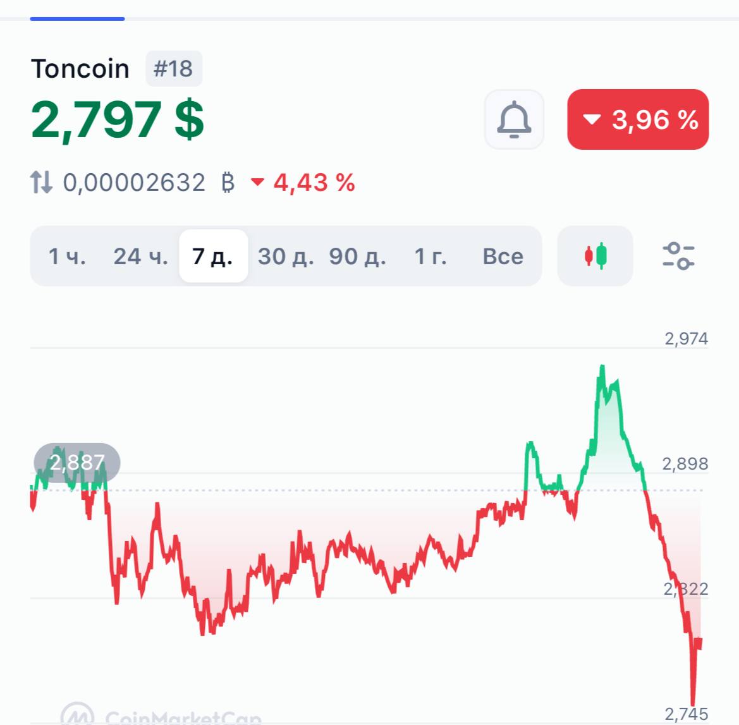The image size is (739, 725).
Task: Select the 1 г. time range
Action: (x=431, y=257)
